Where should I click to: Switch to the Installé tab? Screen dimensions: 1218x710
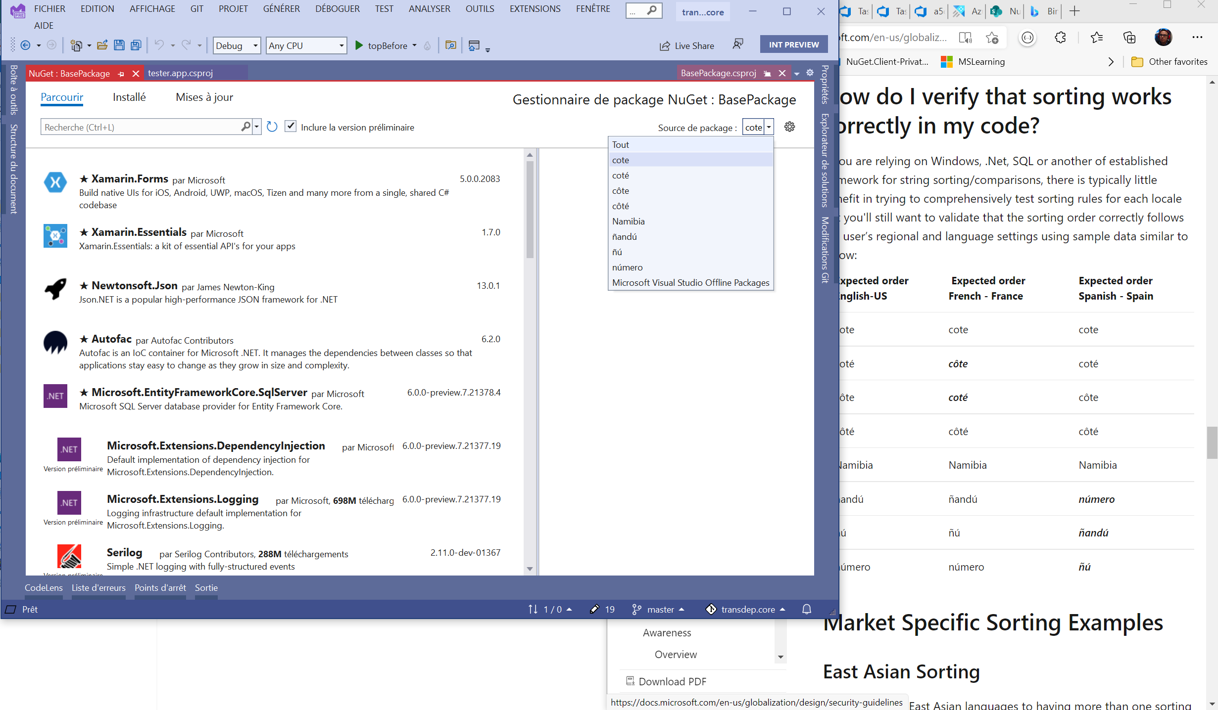[129, 97]
